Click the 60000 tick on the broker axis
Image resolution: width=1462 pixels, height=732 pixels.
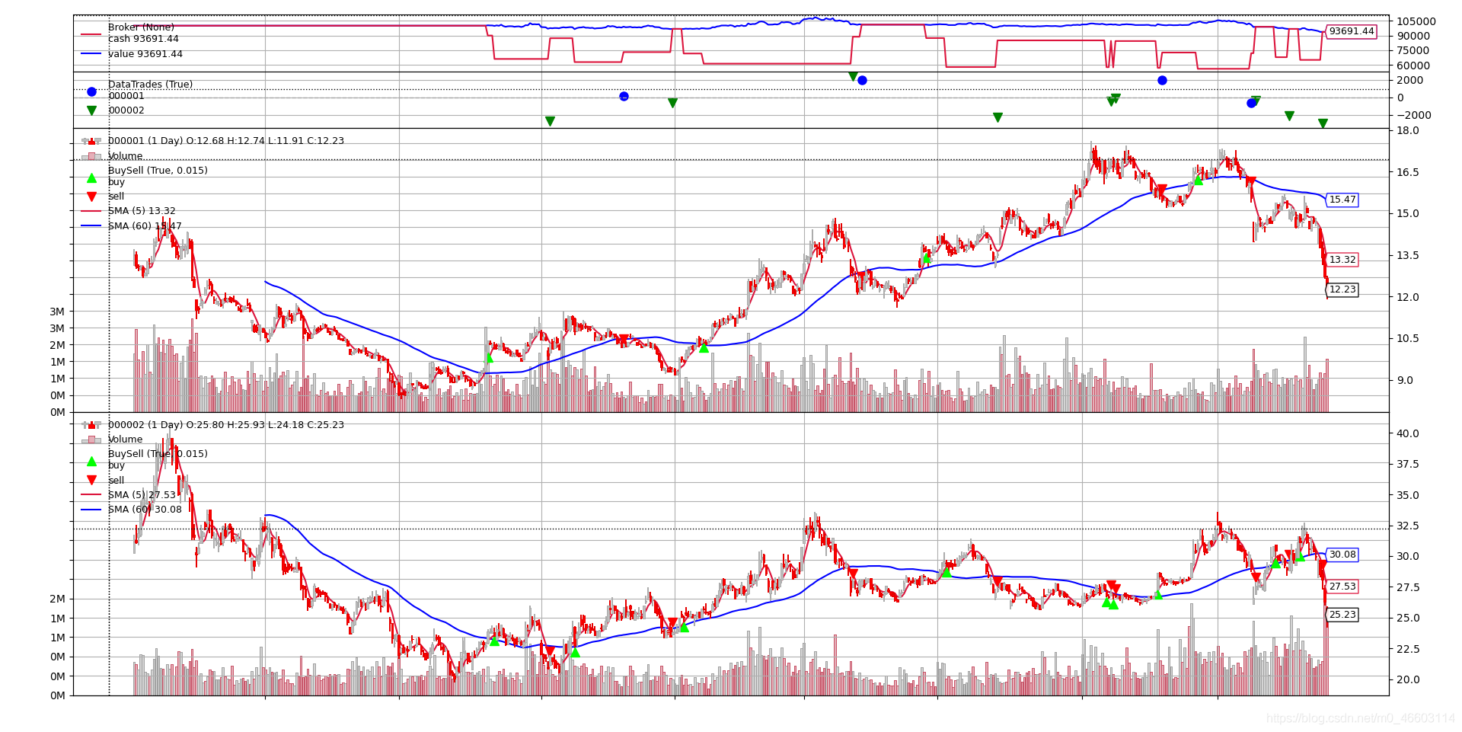point(1413,66)
